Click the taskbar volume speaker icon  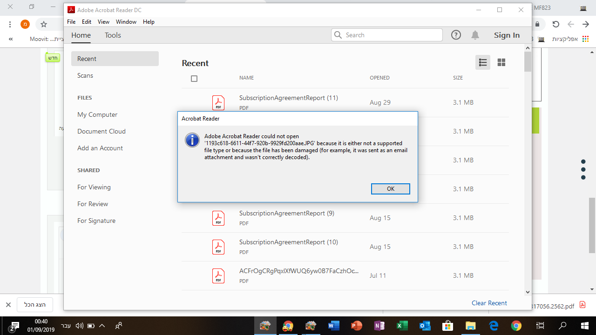79,326
